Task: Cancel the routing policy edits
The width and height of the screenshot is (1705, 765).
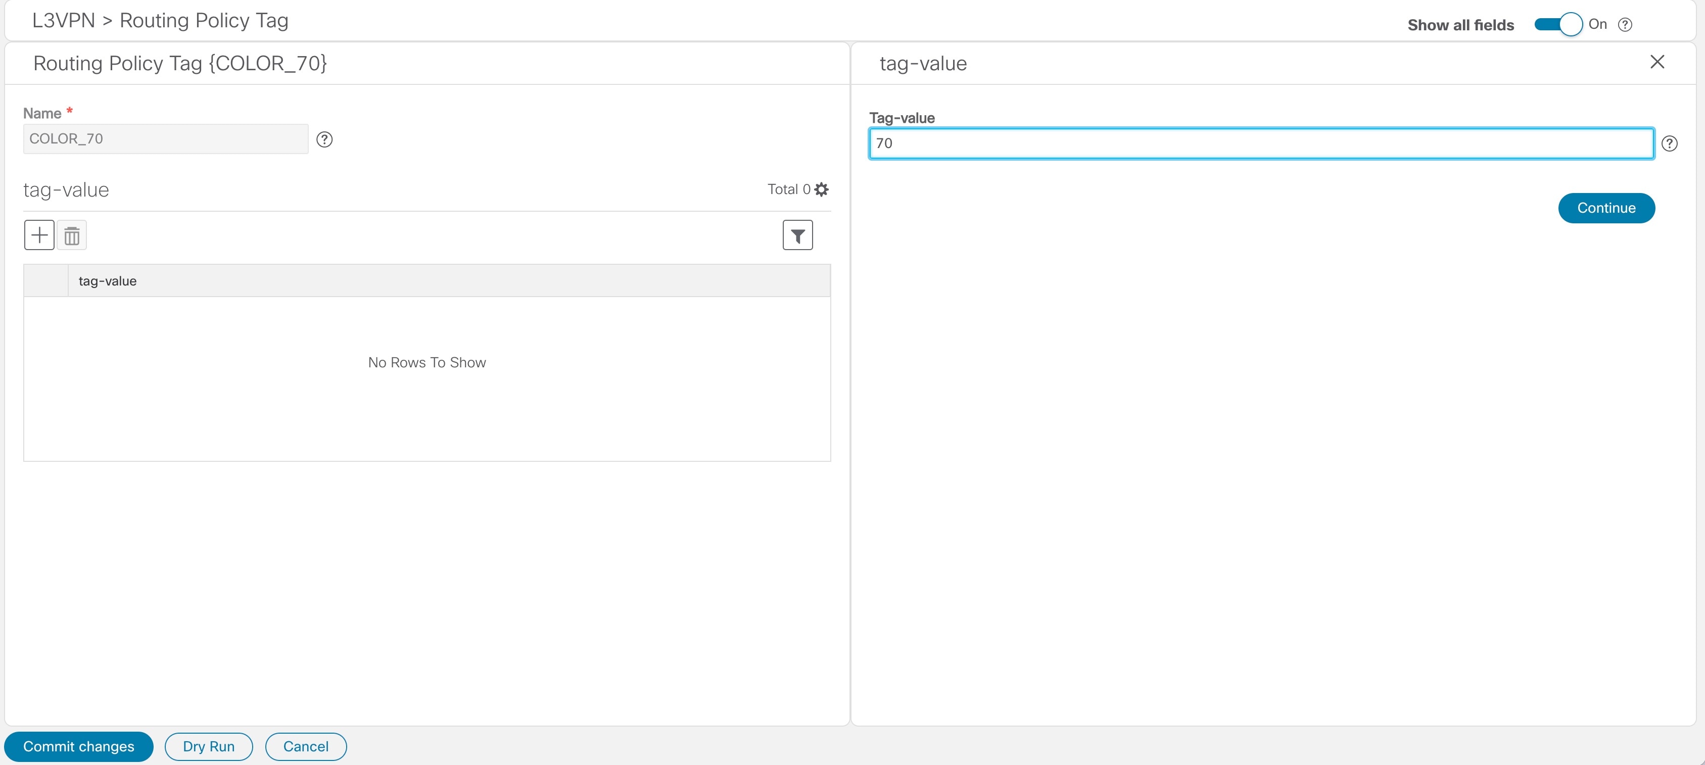Action: (x=305, y=746)
